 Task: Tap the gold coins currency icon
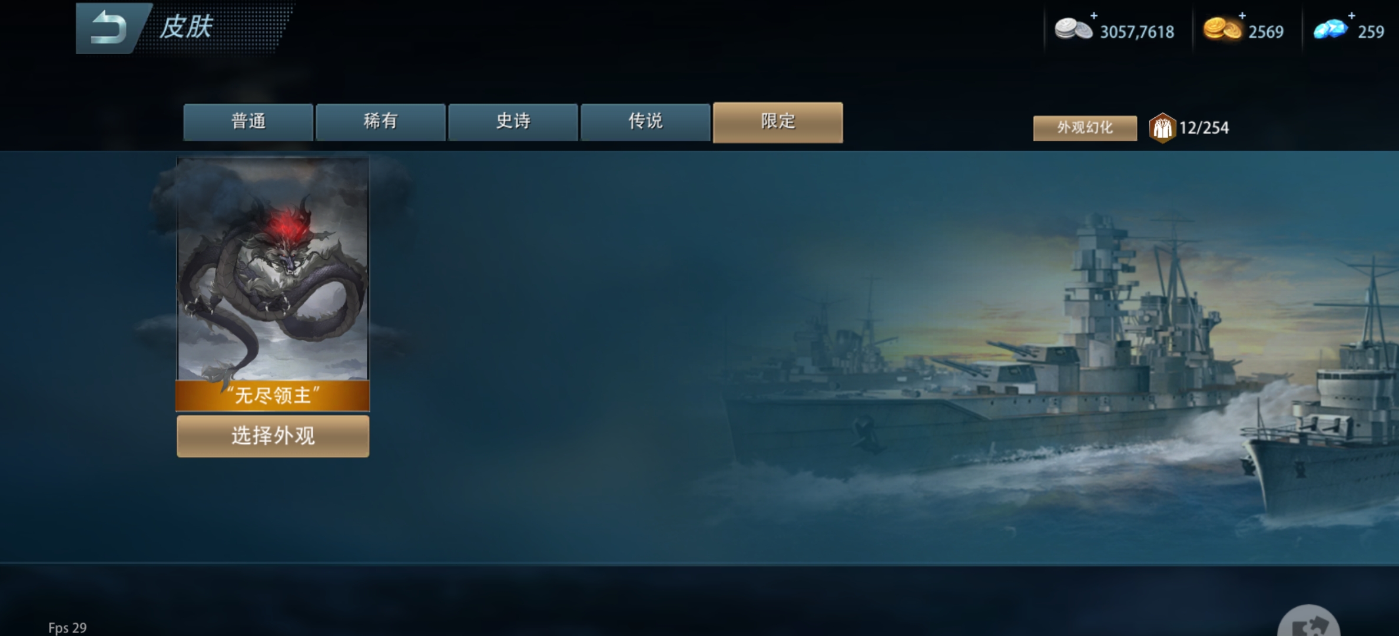(1222, 29)
